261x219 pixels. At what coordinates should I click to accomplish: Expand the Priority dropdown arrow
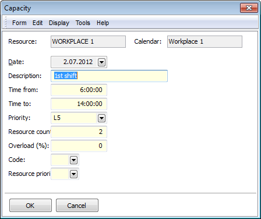coord(101,118)
